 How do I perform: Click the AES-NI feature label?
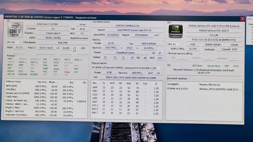[11, 74]
